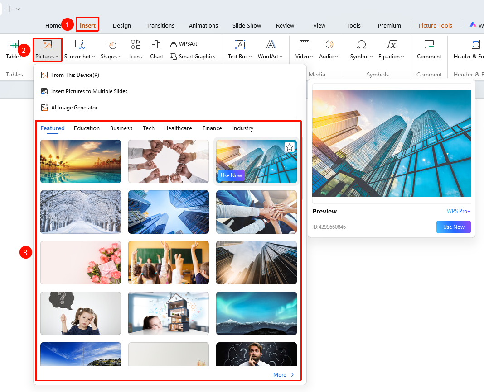Click the WPSArt icon
The height and width of the screenshot is (392, 484).
[x=174, y=44]
